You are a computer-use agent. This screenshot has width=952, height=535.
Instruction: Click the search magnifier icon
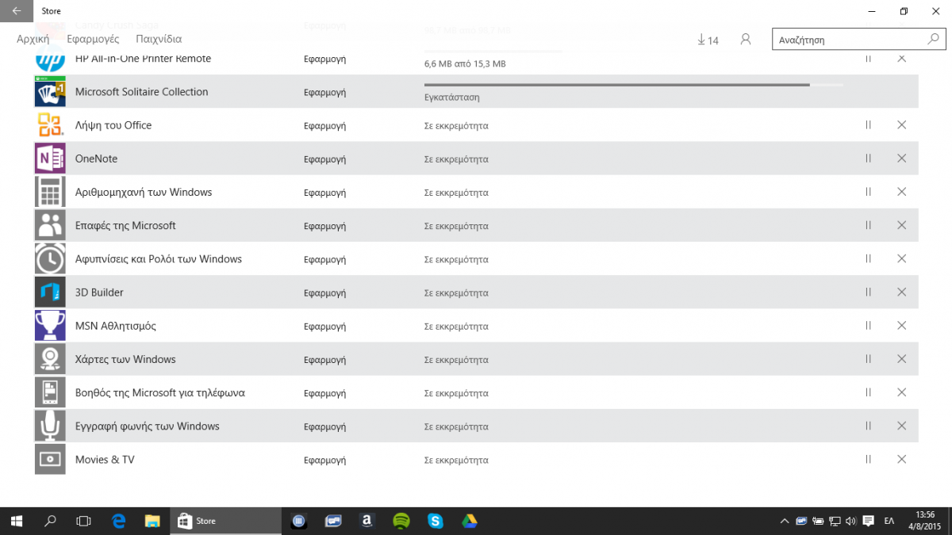point(934,39)
